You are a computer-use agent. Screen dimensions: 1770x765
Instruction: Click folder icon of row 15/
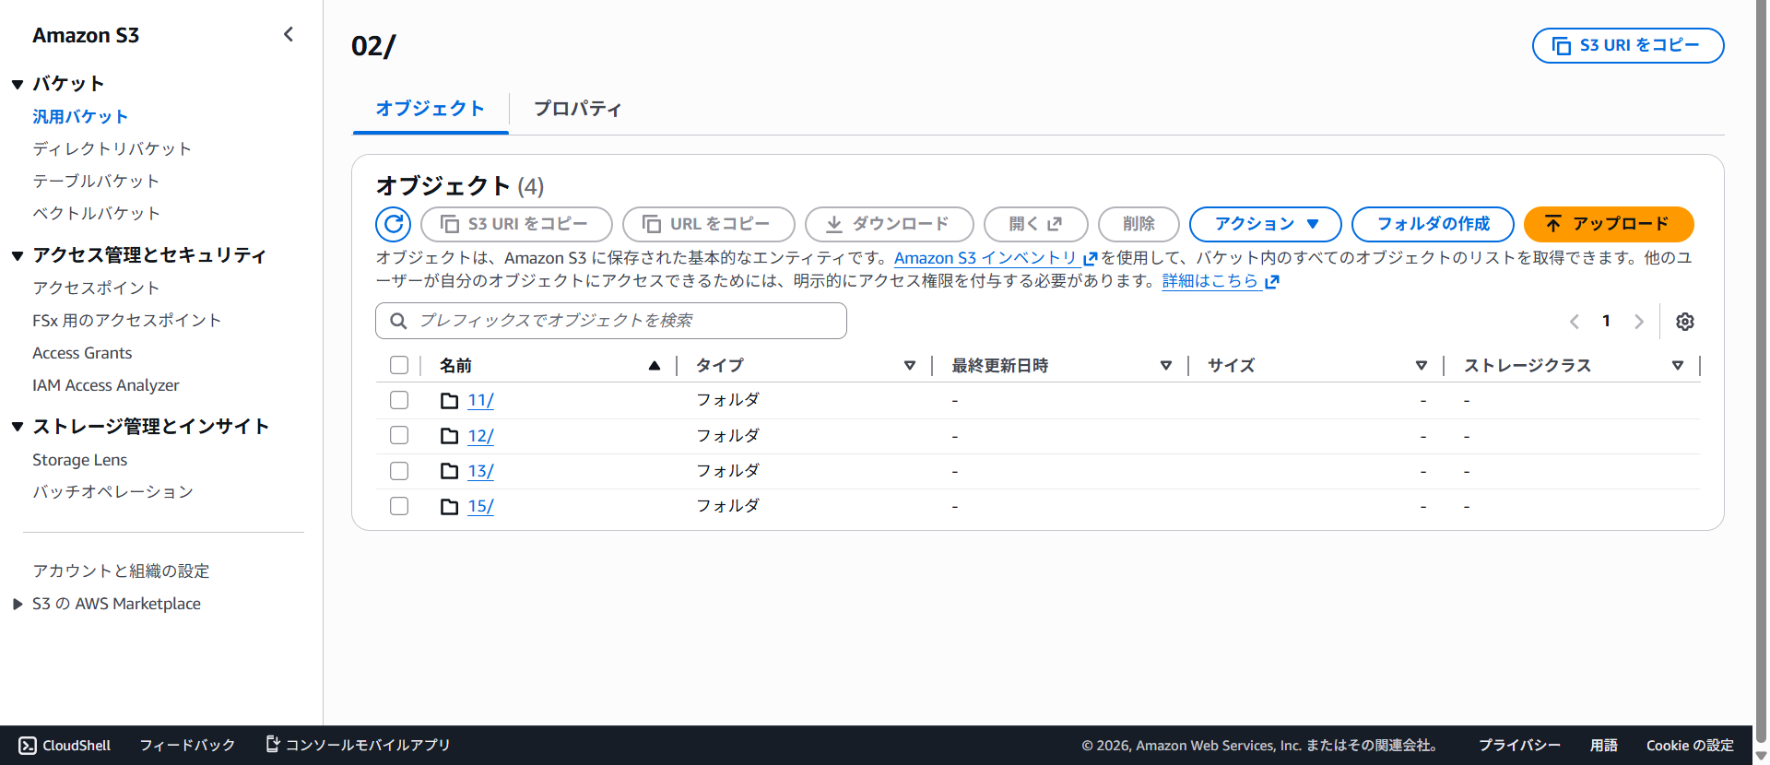pos(450,506)
